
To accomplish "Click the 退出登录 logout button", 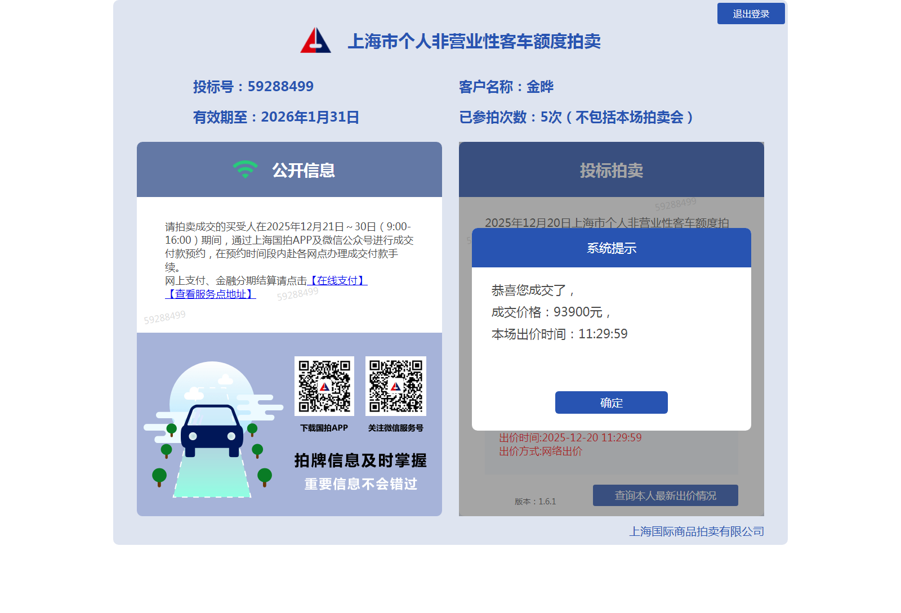I will point(751,14).
